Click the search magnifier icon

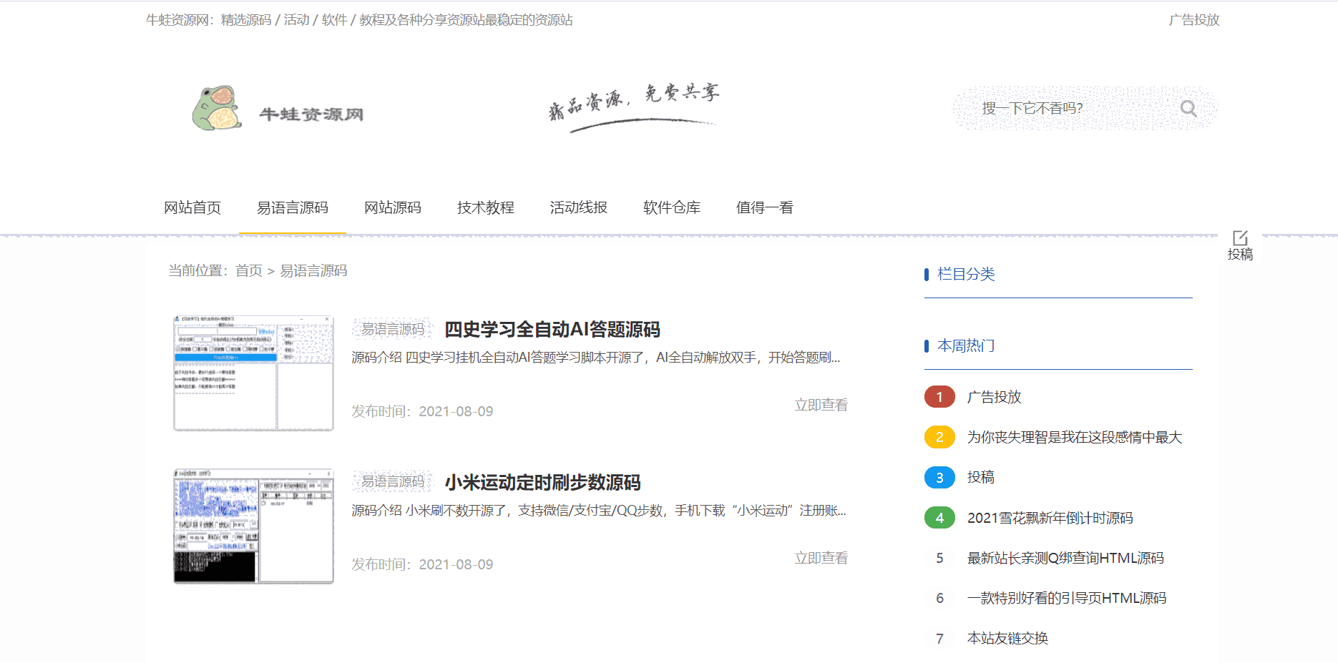1188,109
